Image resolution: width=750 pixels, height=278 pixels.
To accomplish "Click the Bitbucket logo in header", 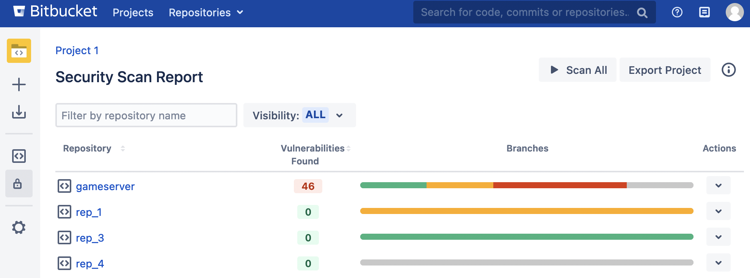I will tap(55, 12).
